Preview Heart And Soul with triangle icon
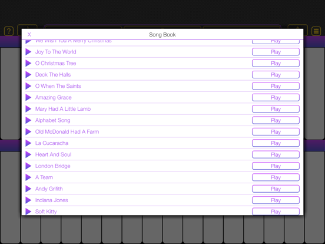Viewport: 325px width, 244px height. point(28,154)
